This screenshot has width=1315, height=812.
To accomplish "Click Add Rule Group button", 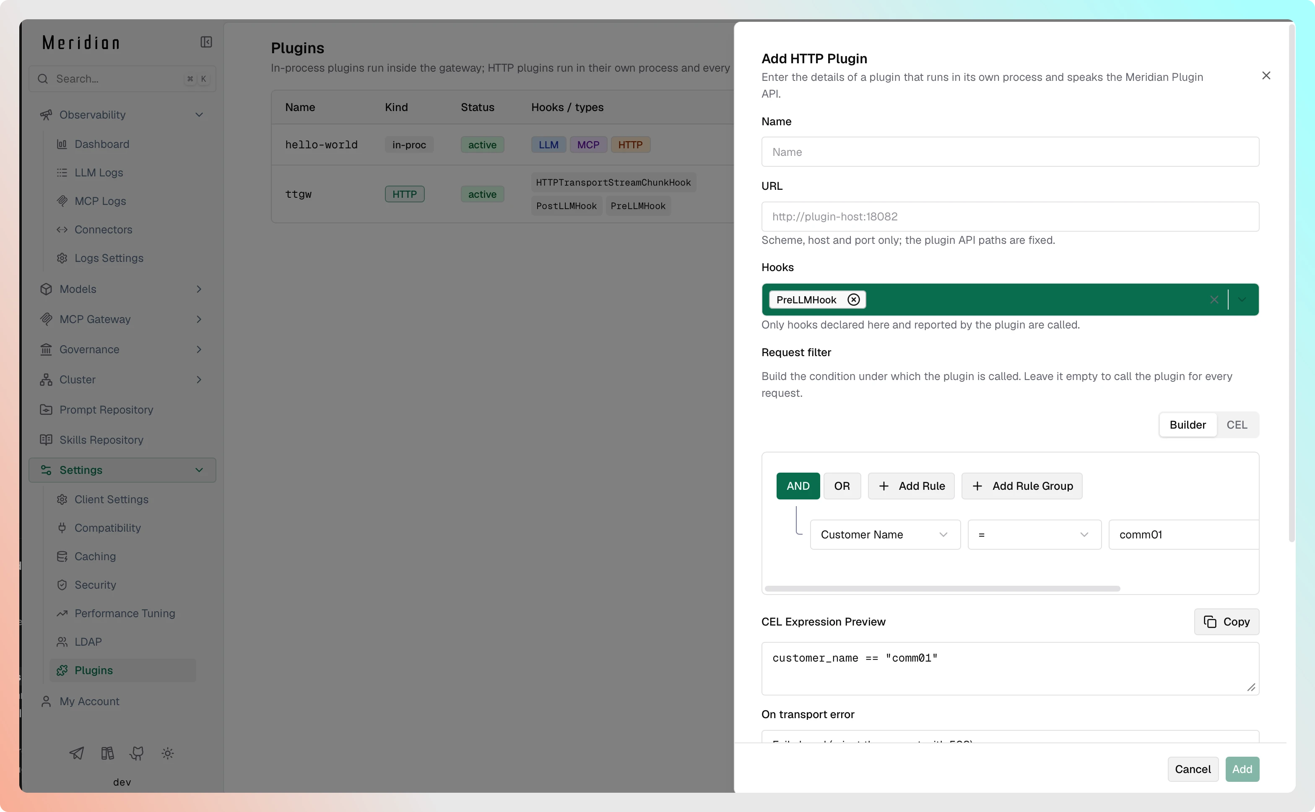I will [x=1022, y=486].
